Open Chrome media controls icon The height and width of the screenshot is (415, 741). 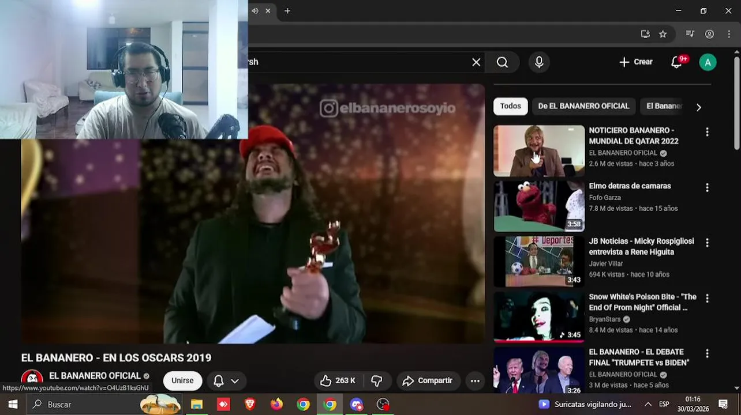[690, 34]
